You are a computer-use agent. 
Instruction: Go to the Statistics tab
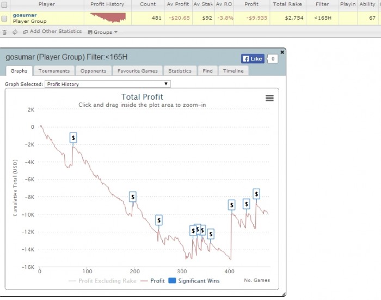click(x=180, y=71)
